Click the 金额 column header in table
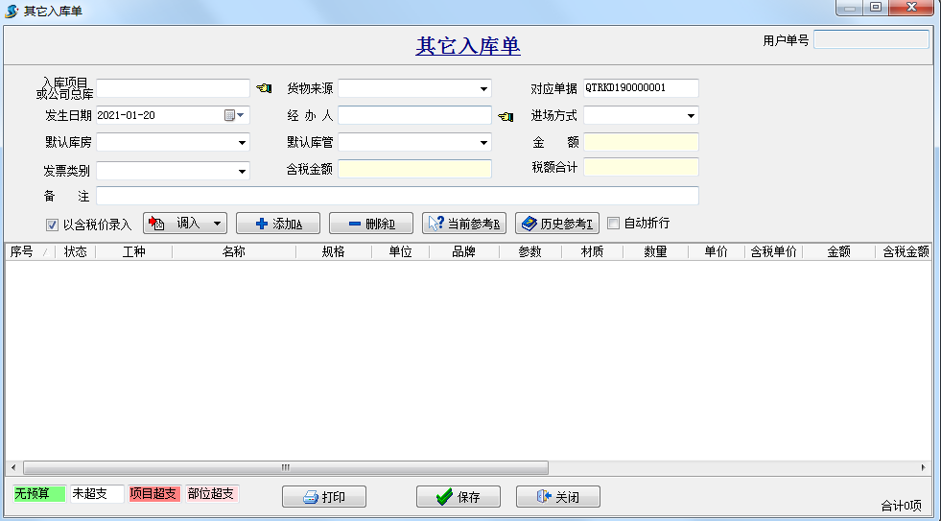Screen dimensions: 941x521 pos(838,252)
